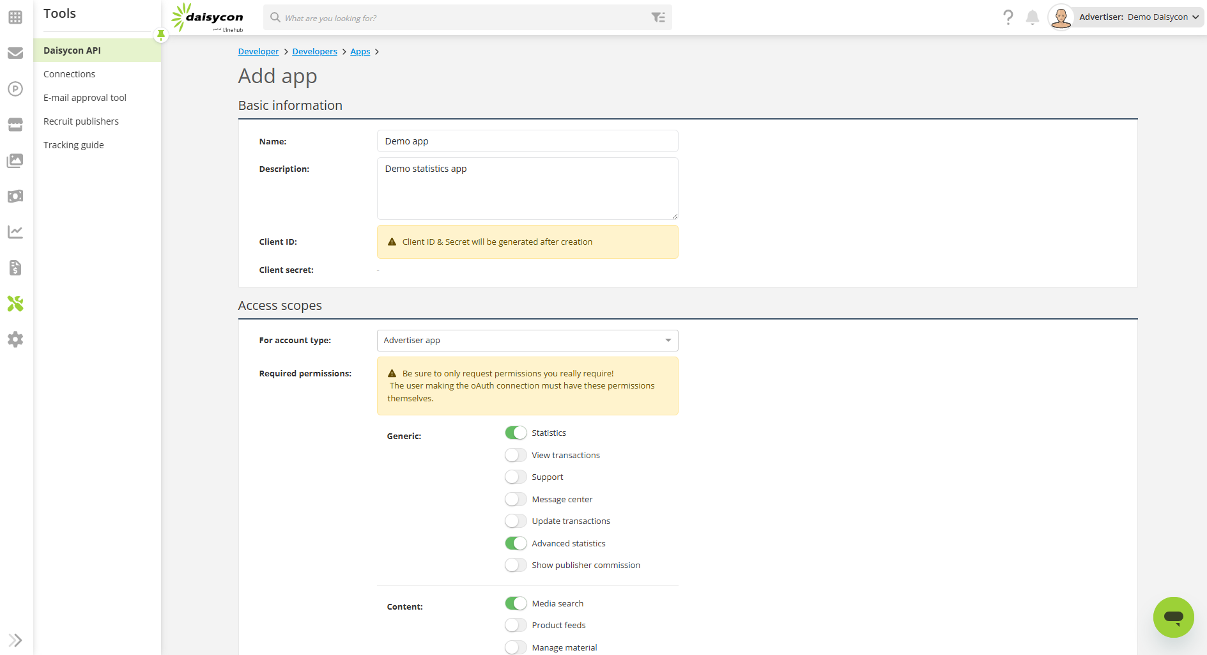The image size is (1207, 655).
Task: Open the green chat support bubble
Action: pos(1174,617)
